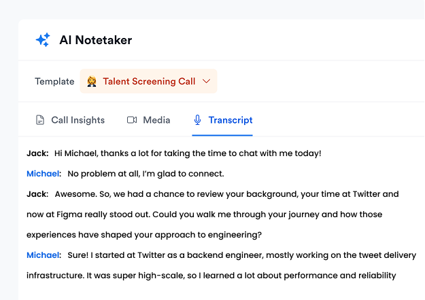Click the blue AI sparkle icon
This screenshot has width=425, height=300.
tap(43, 40)
